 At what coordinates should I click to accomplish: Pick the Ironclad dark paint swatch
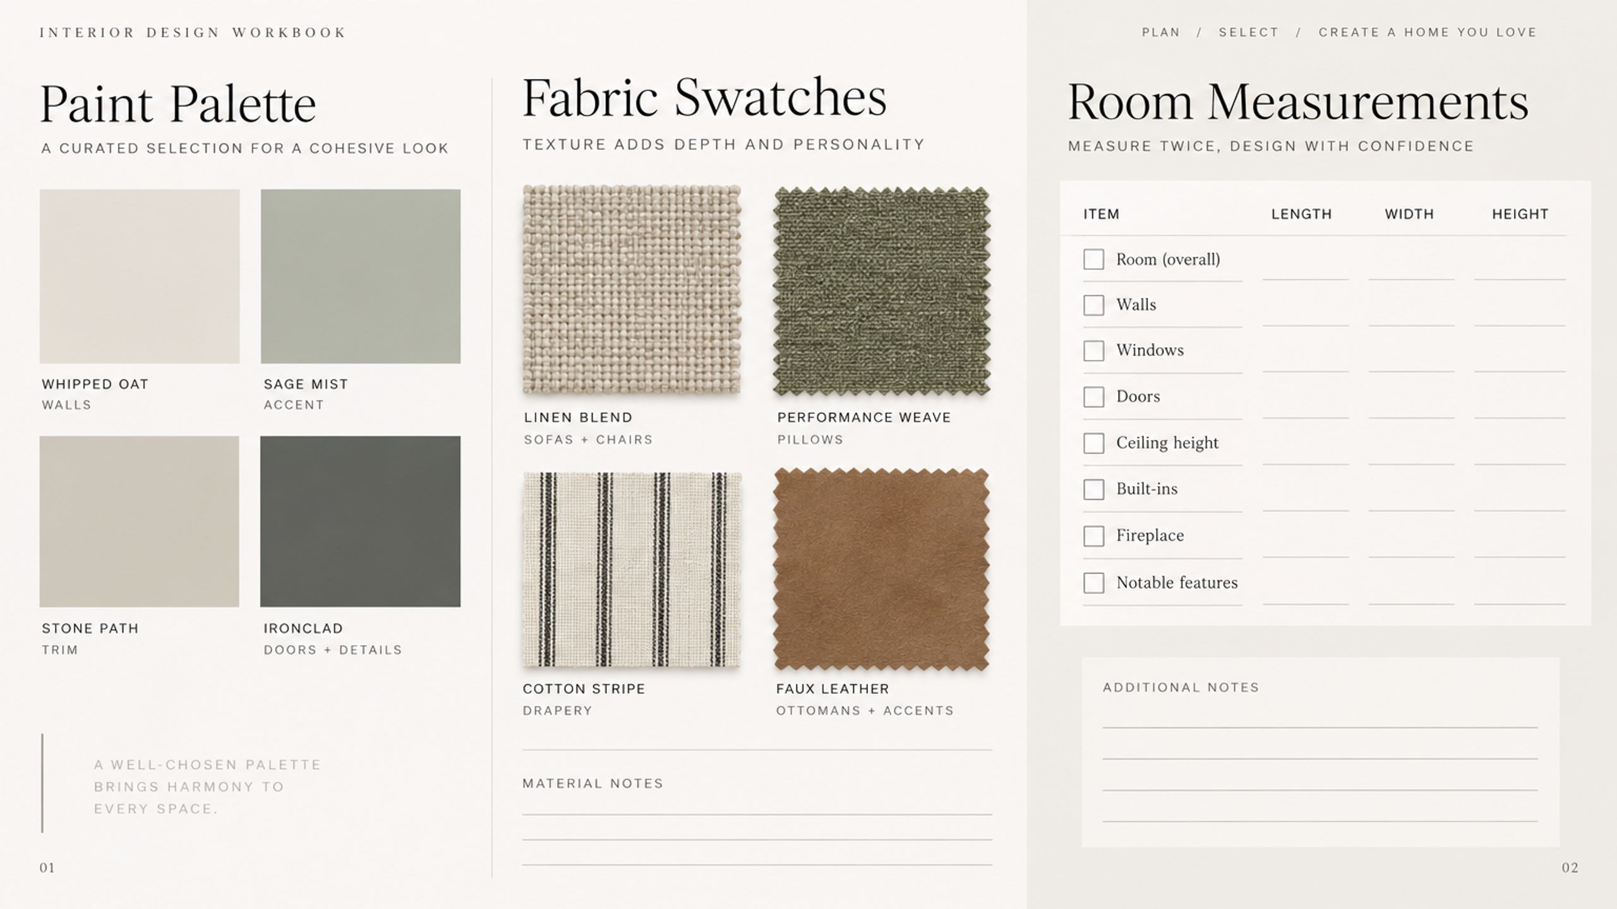361,521
